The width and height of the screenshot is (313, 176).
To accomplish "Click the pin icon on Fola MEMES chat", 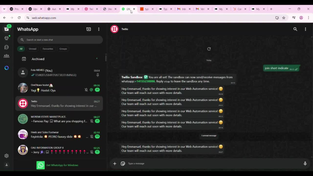I will click(98, 75).
